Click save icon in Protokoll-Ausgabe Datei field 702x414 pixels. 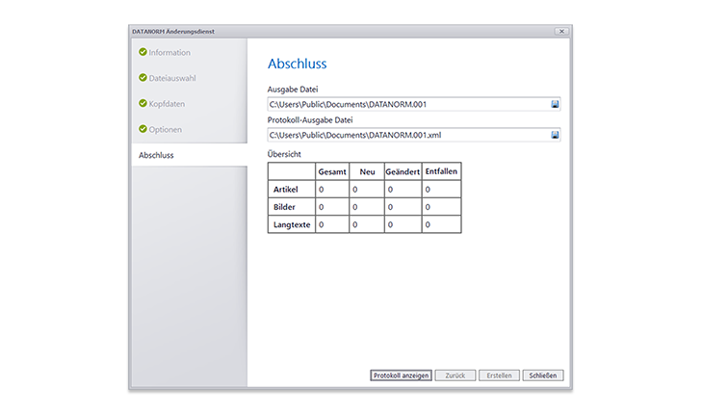[x=555, y=135]
